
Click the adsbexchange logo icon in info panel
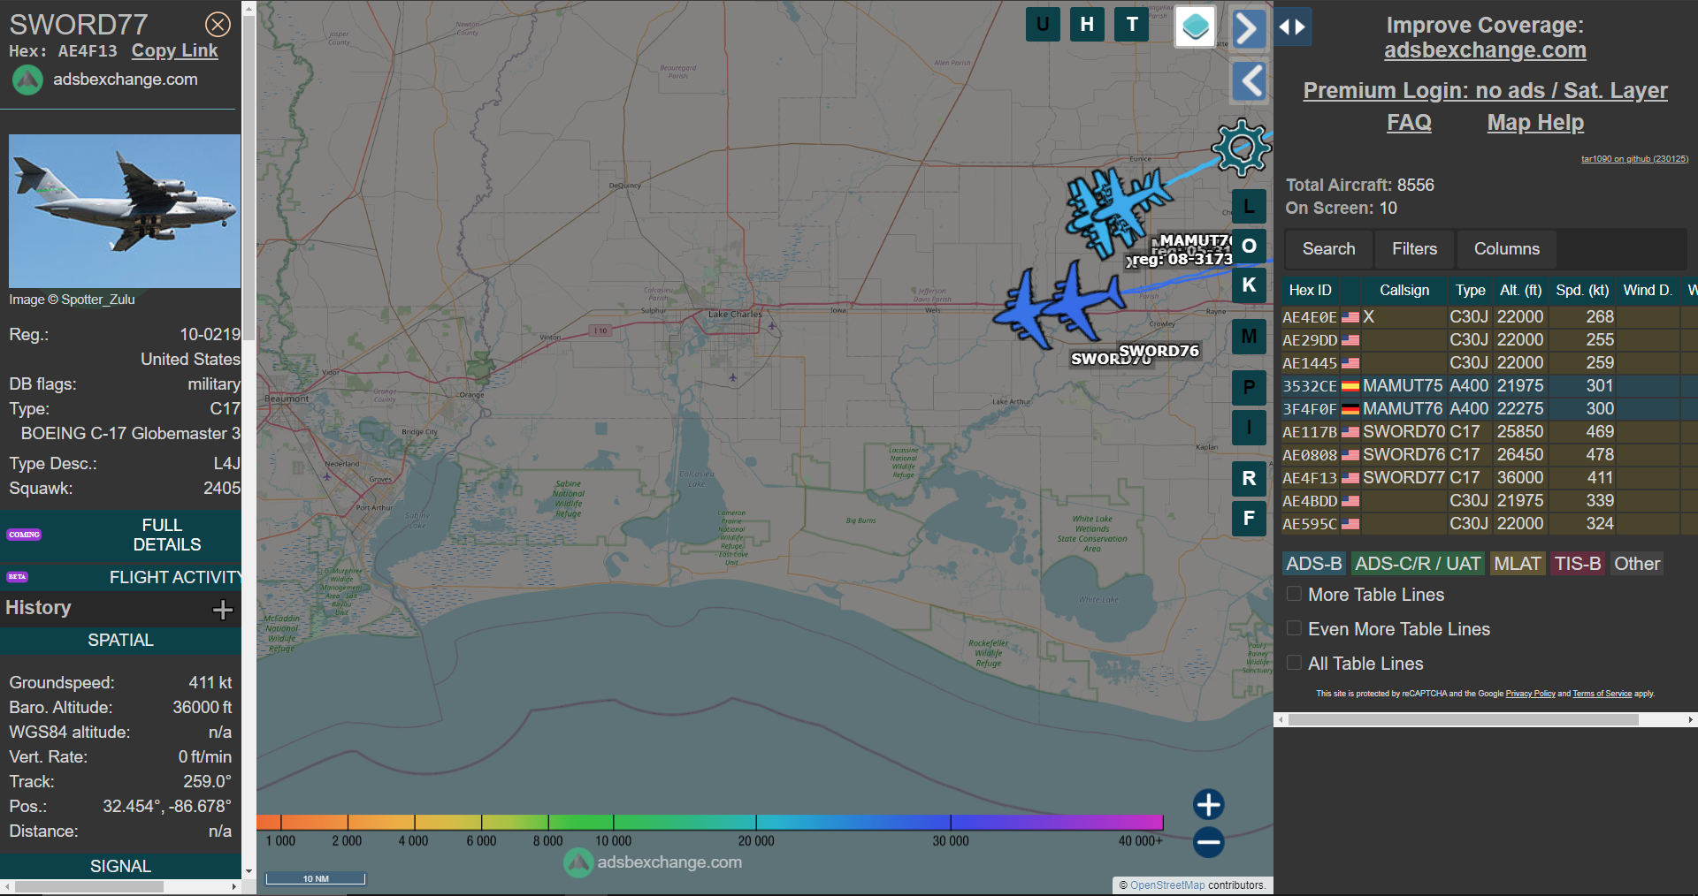(x=27, y=80)
